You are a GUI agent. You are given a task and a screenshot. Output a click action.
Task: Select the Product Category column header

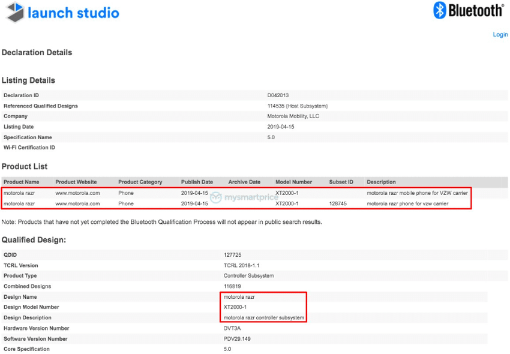(140, 182)
